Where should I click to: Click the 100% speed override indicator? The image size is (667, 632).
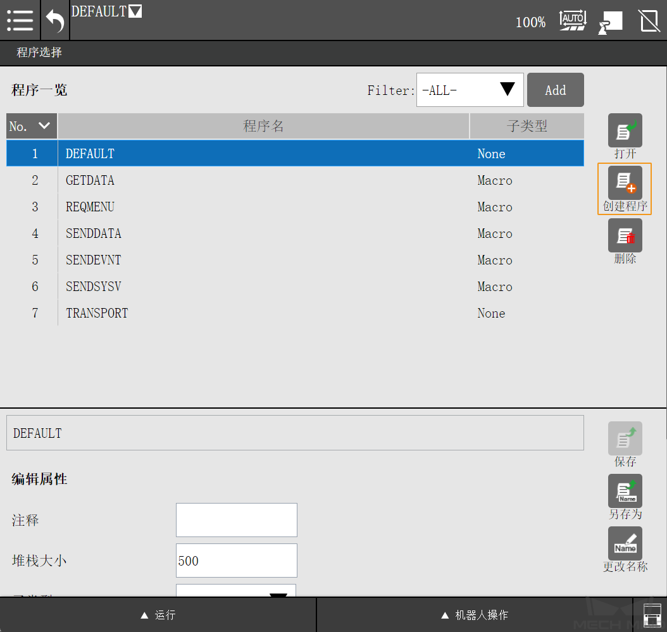coord(530,22)
